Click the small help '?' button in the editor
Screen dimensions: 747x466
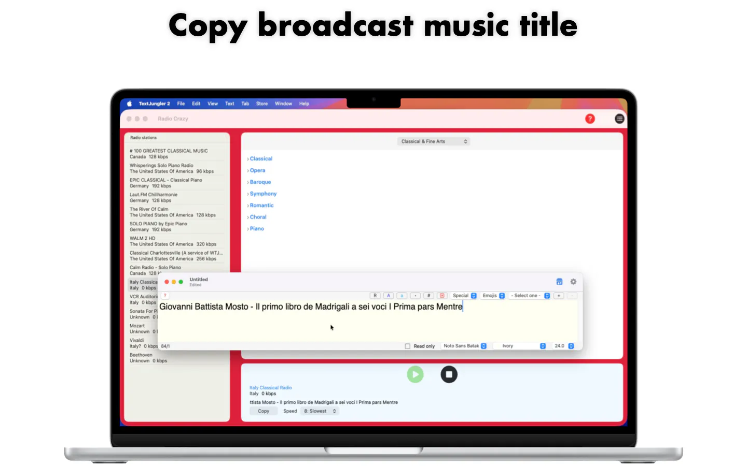(165, 296)
